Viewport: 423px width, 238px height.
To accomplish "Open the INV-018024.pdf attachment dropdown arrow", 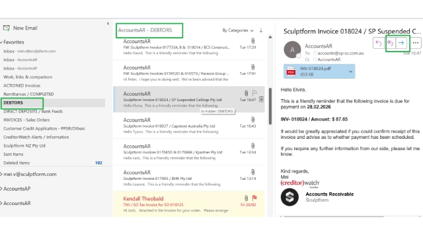I will (x=350, y=71).
